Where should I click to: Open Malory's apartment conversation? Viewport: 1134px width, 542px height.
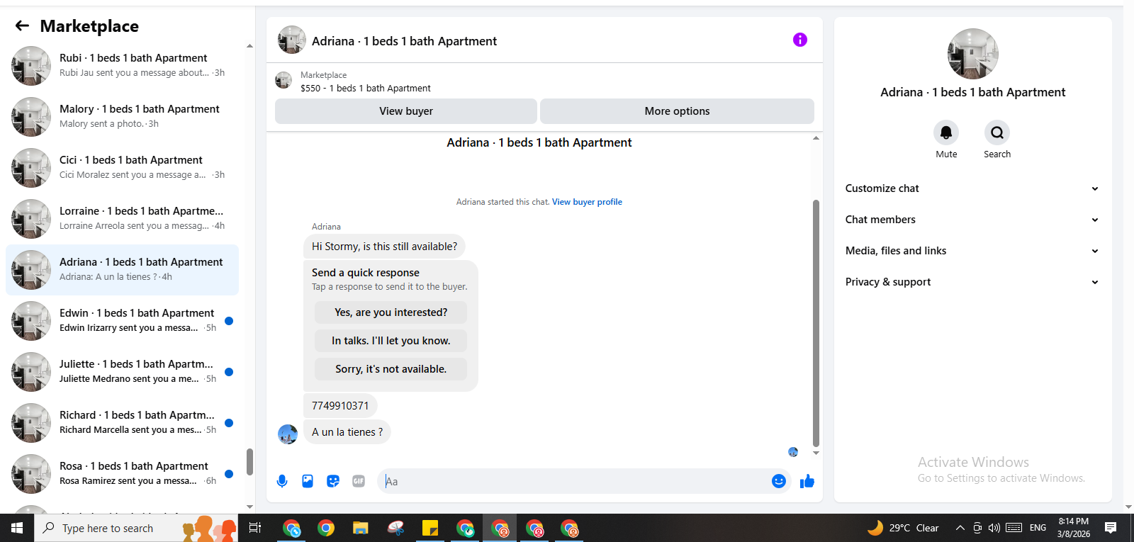click(122, 116)
